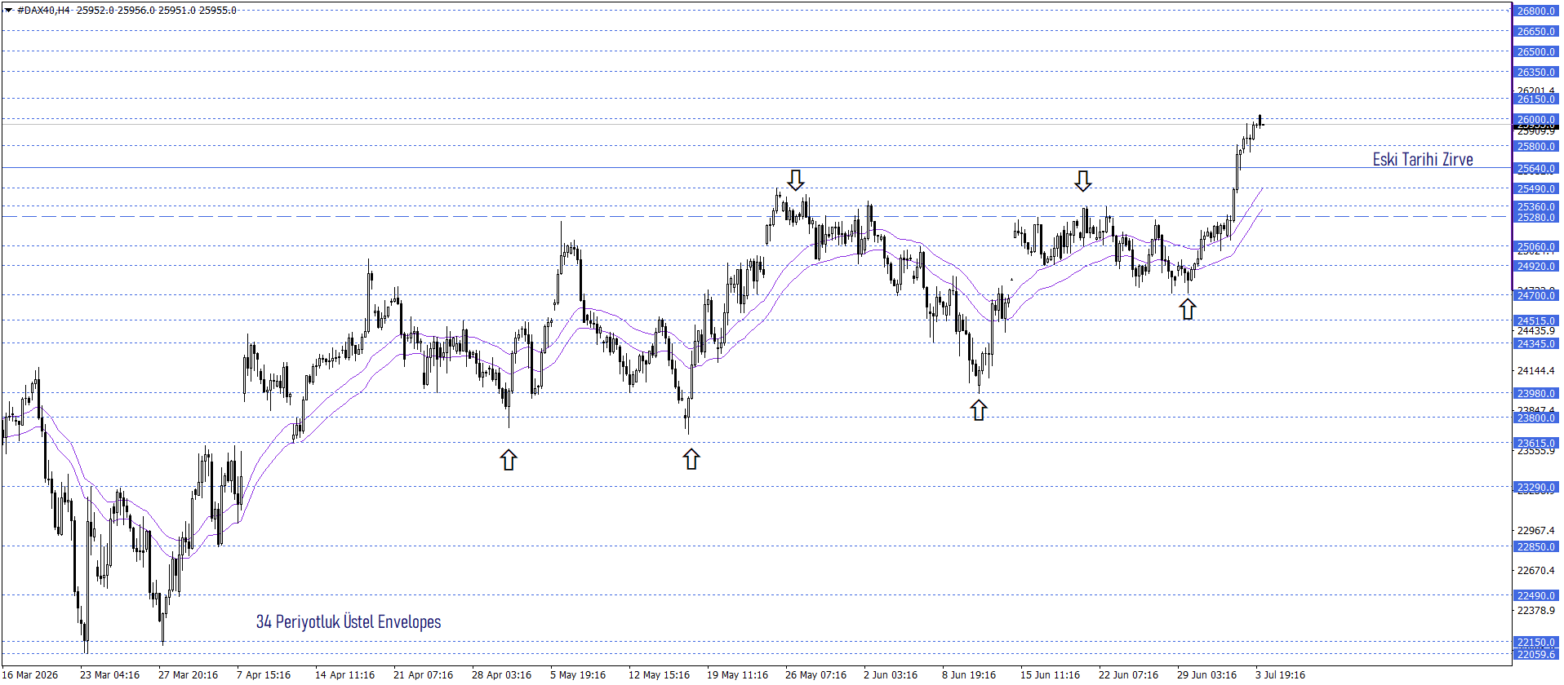Click the 23290.0 price level label
1564x685 pixels.
1535,487
